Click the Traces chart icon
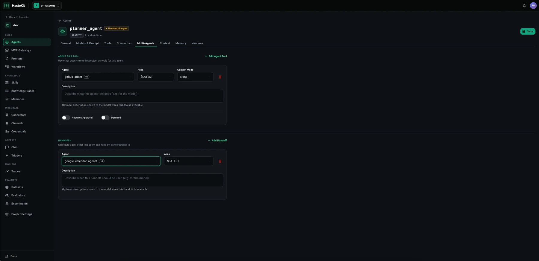The height and width of the screenshot is (261, 539). coord(7,171)
